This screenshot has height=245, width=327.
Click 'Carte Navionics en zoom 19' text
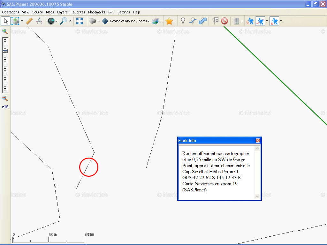pyautogui.click(x=210, y=184)
